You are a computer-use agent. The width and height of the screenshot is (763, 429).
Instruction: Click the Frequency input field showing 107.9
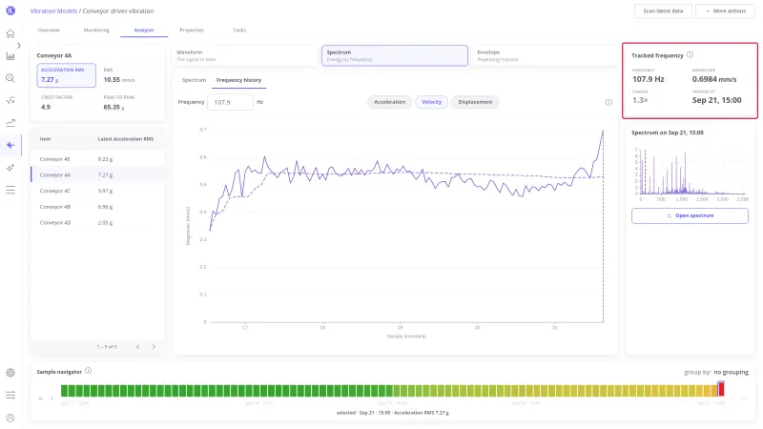[230, 102]
